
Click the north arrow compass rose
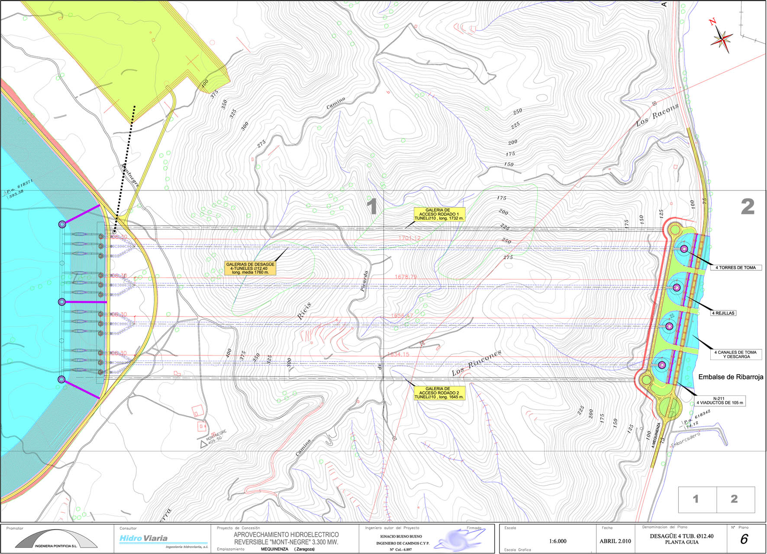[722, 38]
